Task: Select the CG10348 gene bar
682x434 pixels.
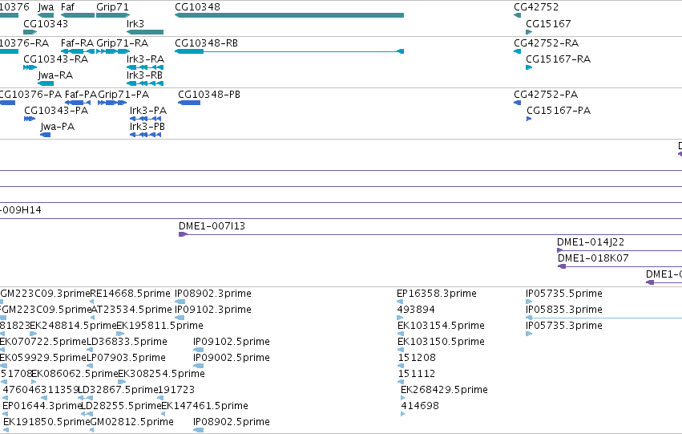Action: click(x=289, y=15)
